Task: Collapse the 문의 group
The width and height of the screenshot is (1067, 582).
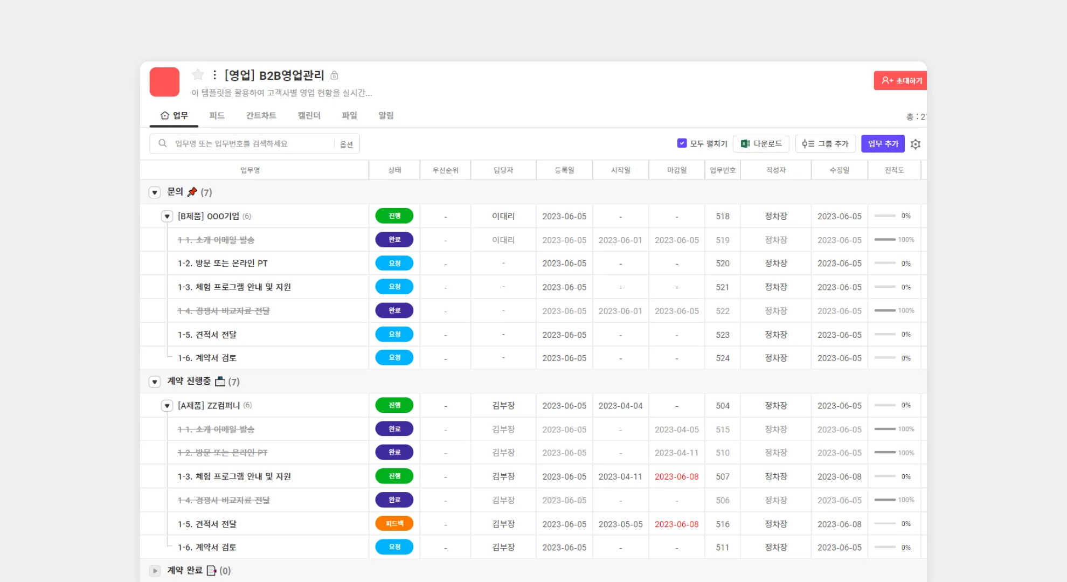Action: pos(155,192)
